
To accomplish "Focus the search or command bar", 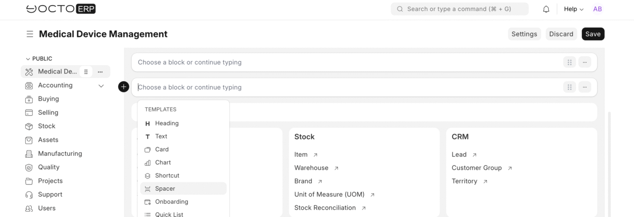I will click(459, 9).
